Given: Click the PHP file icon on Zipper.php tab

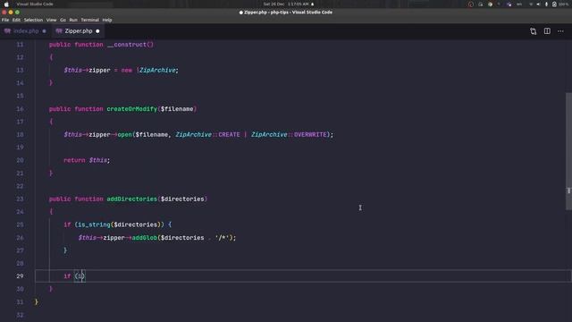Looking at the screenshot, I should point(59,31).
